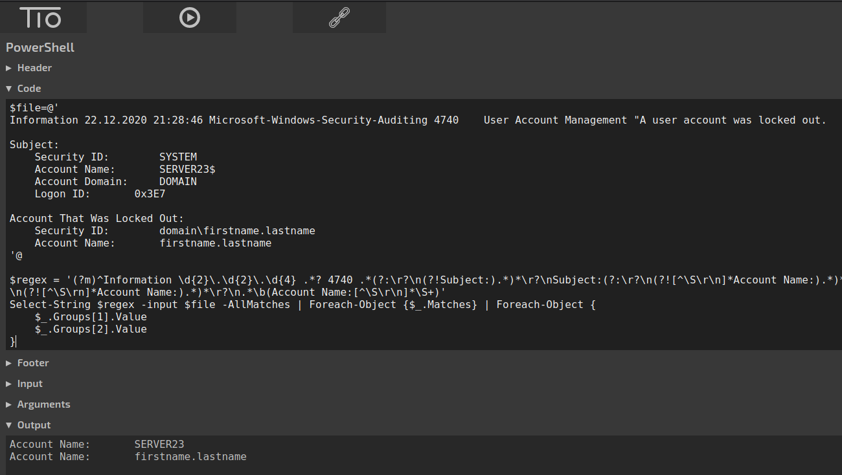Click the 'Account That Was Locked Out:' line
Image resolution: width=842 pixels, height=475 pixels.
[97, 219]
